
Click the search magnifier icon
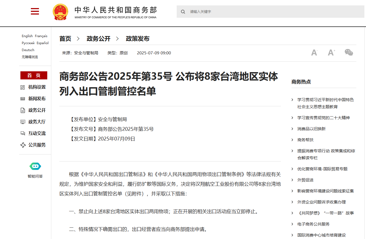(x=183, y=12)
